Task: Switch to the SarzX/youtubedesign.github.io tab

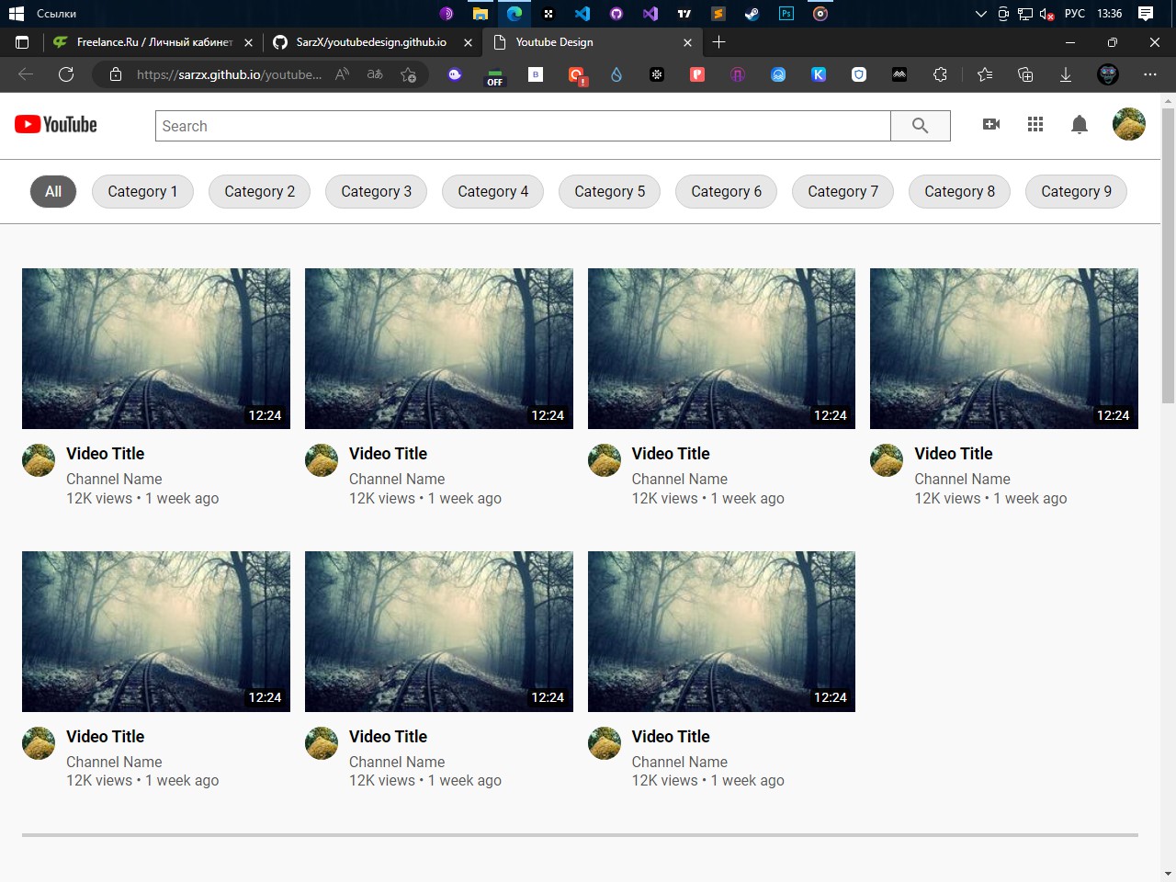Action: pos(372,42)
